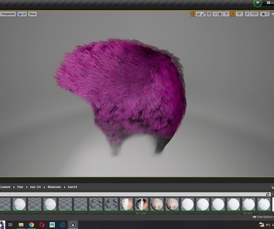Open the Perspective viewport type dropdown
Image resolution: width=274 pixels, height=229 pixels.
coord(8,14)
